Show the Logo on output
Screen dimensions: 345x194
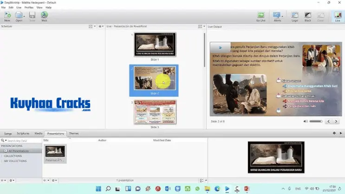[x=294, y=17]
